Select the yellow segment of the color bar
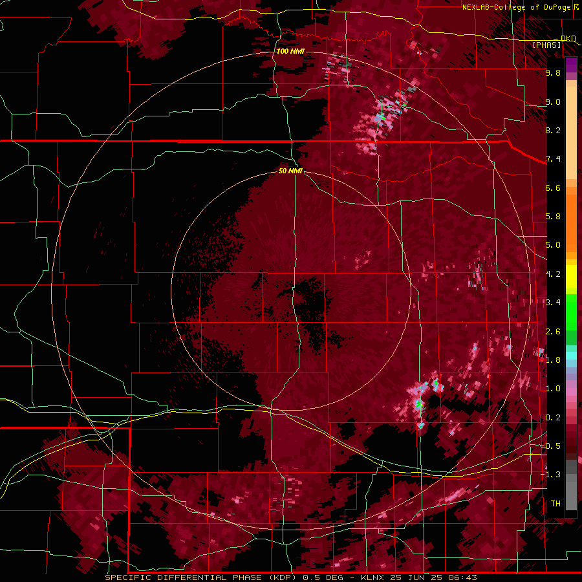 point(571,277)
